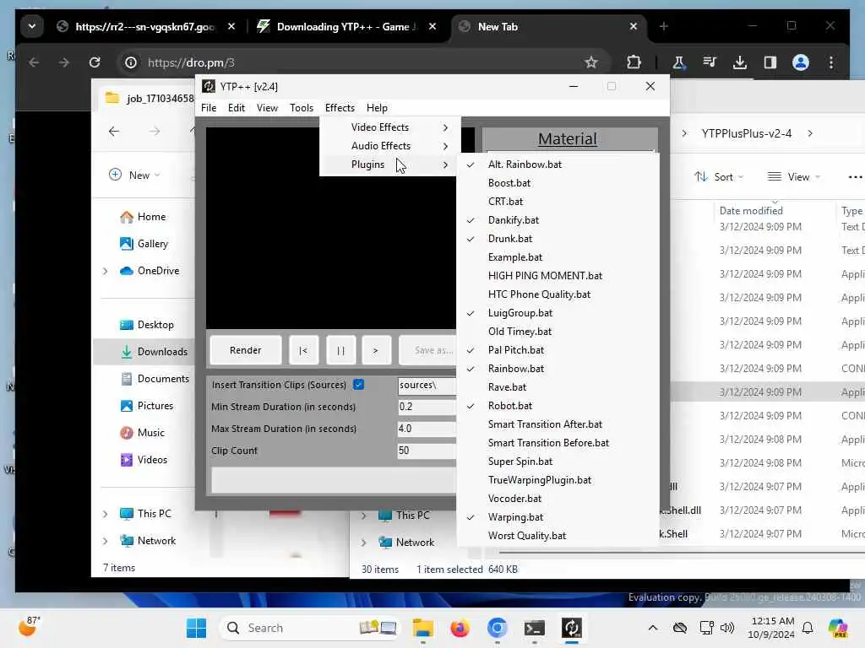Open the Help menu in YTP++

point(377,107)
